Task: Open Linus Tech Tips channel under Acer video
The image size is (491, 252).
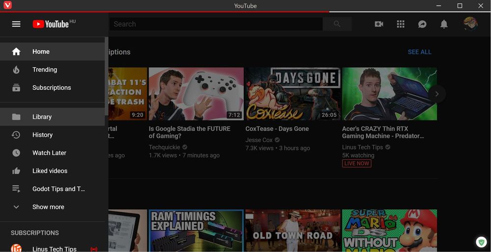Action: (x=363, y=147)
